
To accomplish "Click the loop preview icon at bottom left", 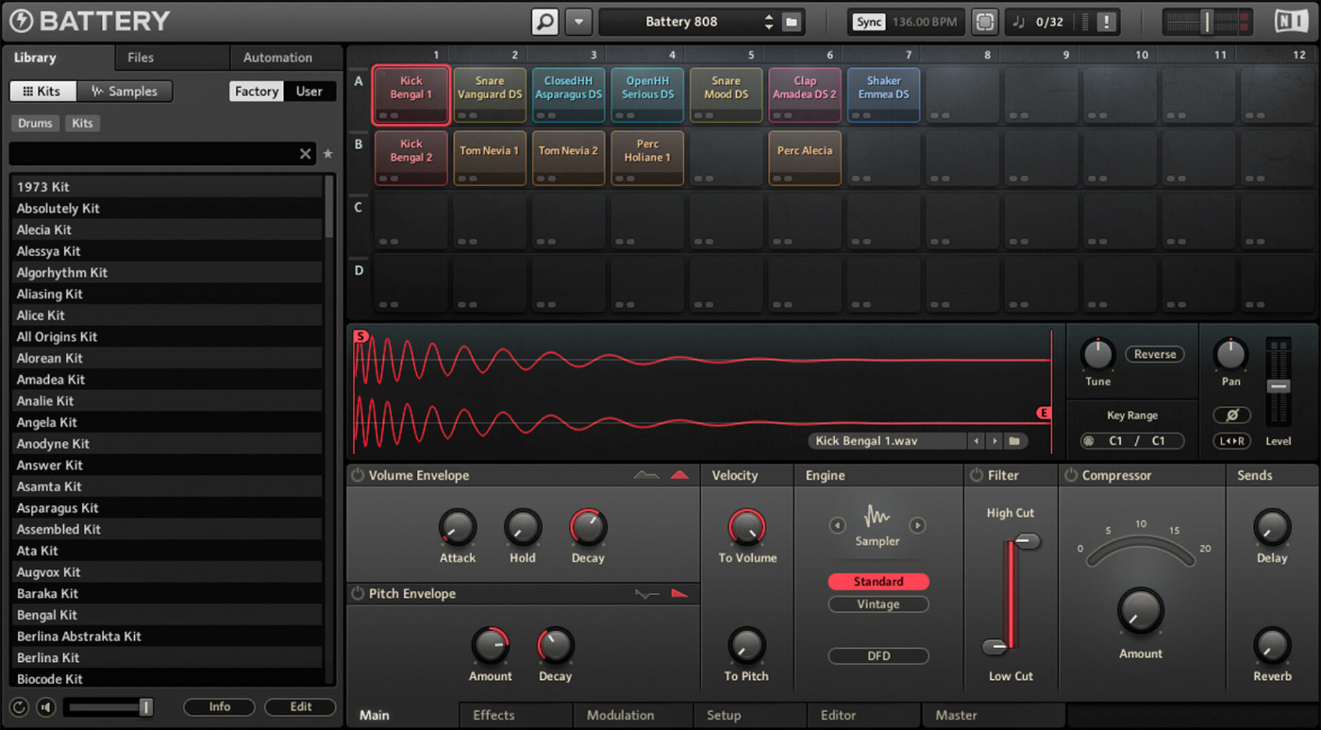I will click(19, 707).
